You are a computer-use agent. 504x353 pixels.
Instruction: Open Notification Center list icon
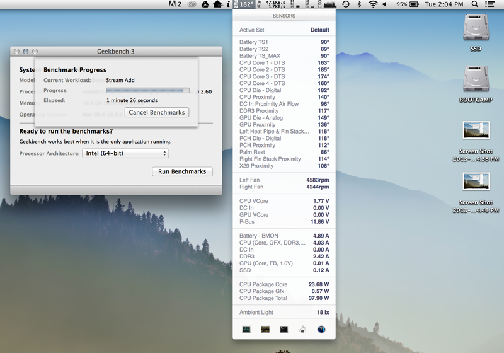(490, 4)
